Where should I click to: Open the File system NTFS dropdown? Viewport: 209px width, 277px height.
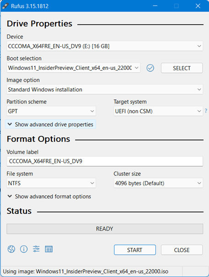(x=51, y=183)
